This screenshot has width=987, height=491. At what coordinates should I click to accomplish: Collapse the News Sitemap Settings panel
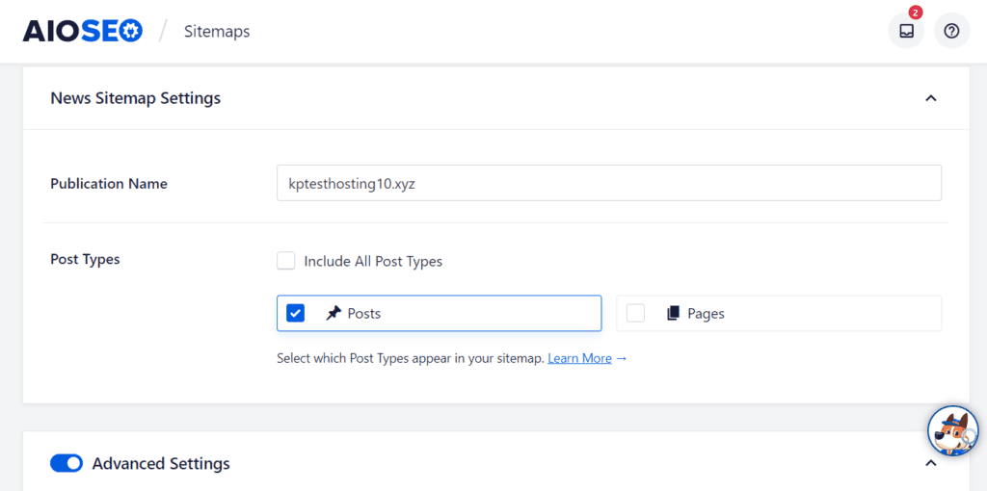930,98
